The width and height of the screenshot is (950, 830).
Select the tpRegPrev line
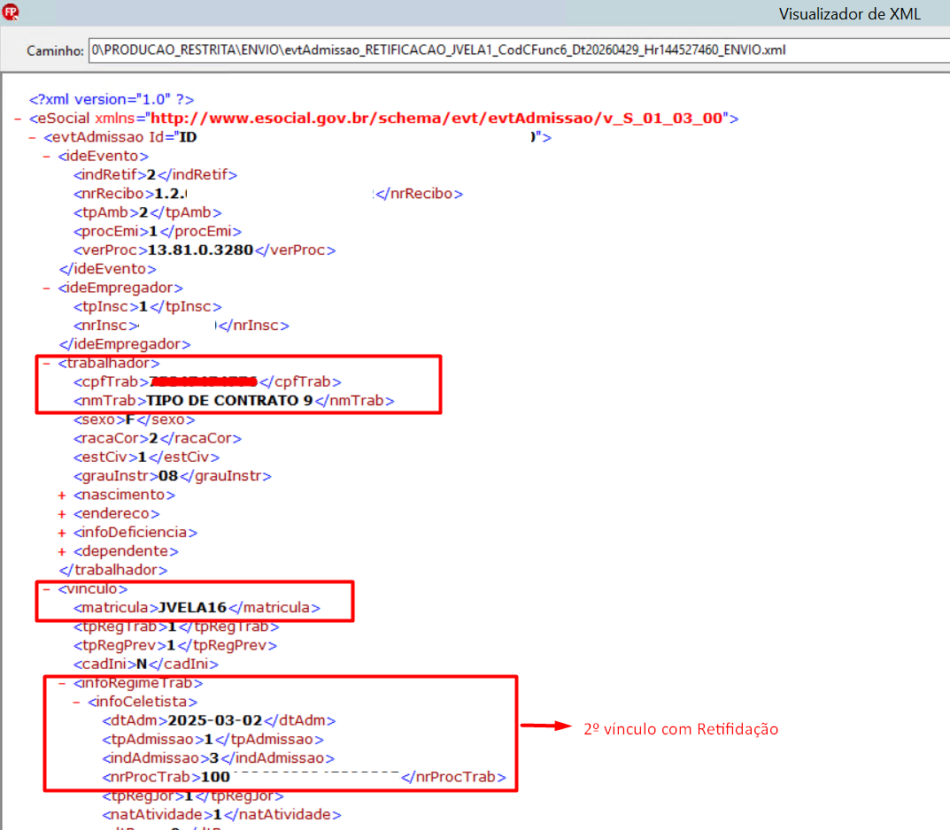click(175, 645)
